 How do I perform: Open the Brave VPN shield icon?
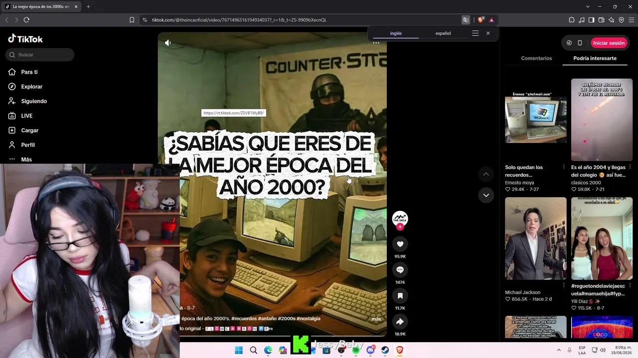click(621, 20)
